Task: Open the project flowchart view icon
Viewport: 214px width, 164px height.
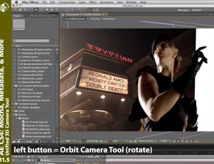Action: (x=57, y=50)
